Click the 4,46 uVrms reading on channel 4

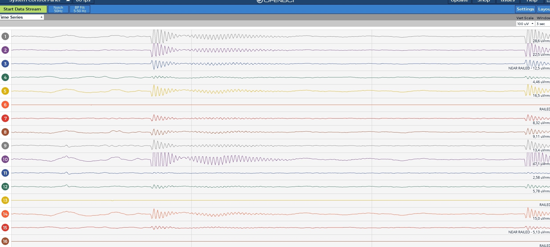(541, 82)
